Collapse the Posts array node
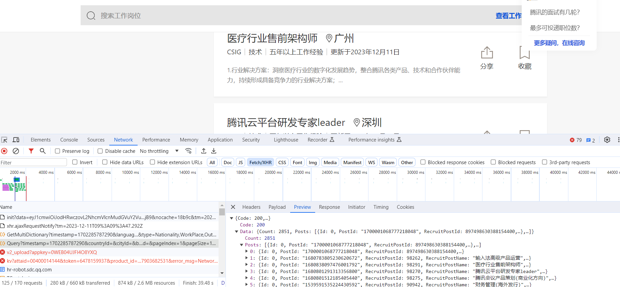 [x=242, y=245]
